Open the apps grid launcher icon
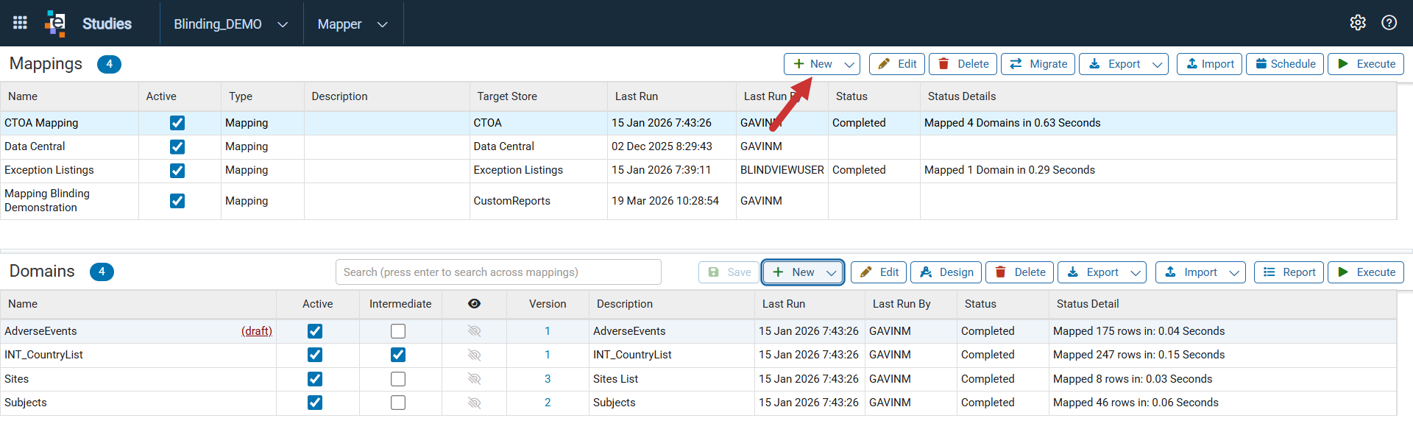The width and height of the screenshot is (1413, 446). [20, 23]
